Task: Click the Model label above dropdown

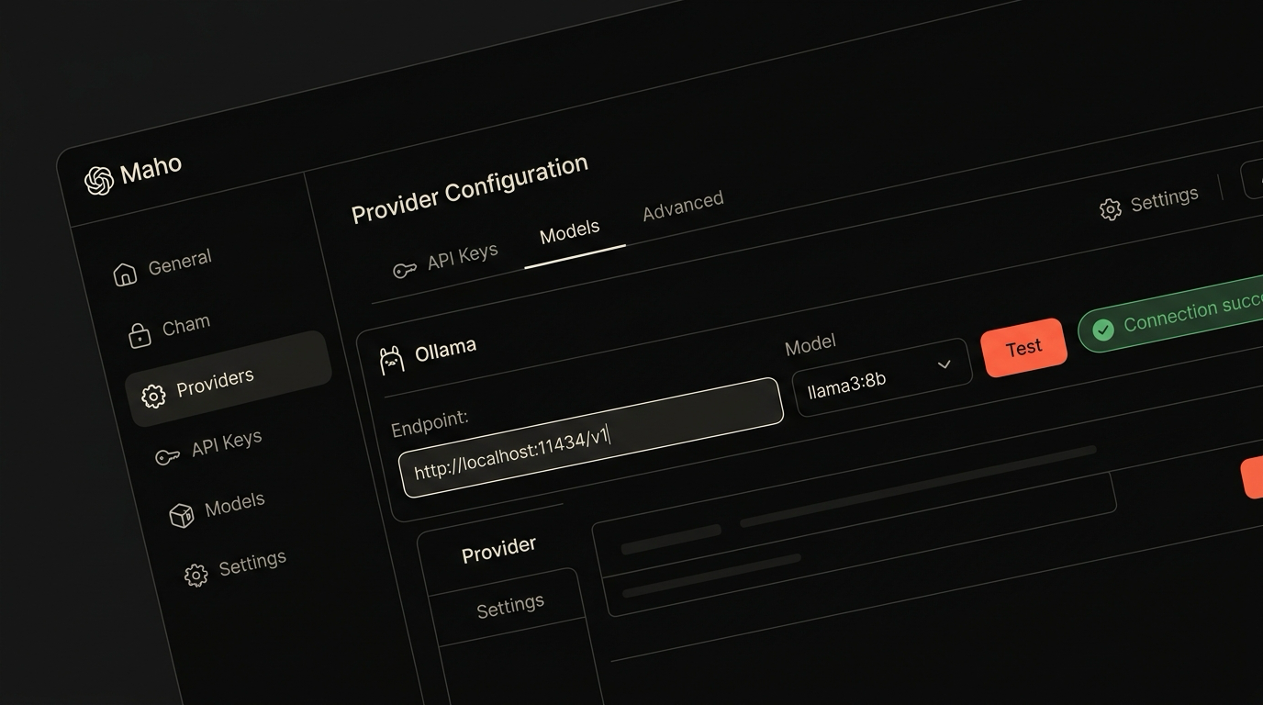Action: pos(810,344)
